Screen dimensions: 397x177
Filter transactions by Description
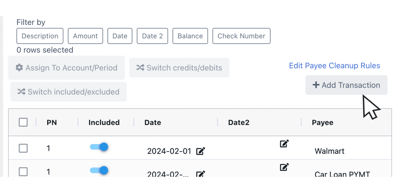pyautogui.click(x=40, y=36)
